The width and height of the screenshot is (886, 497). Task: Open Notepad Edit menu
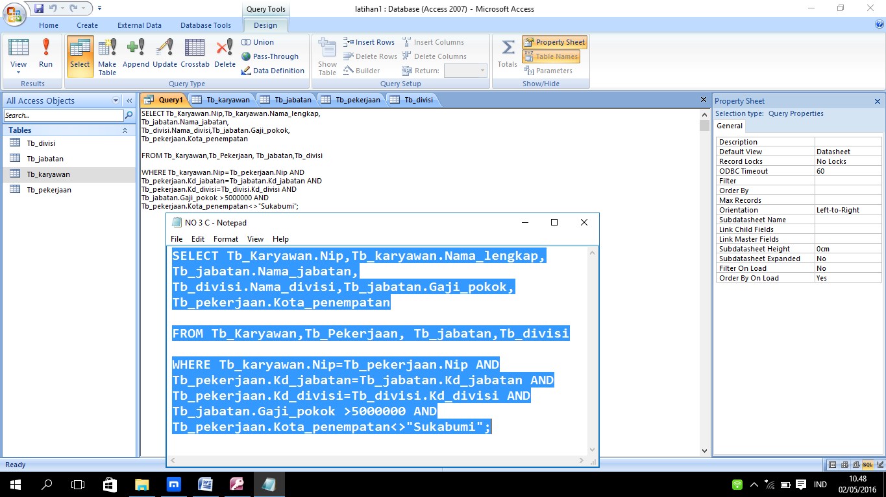(198, 239)
